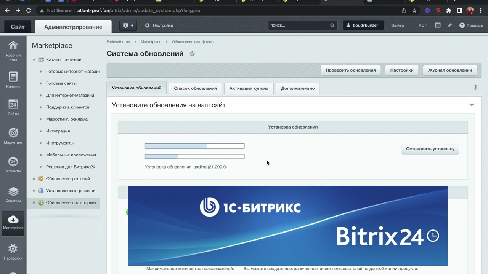Screen dimensions: 488x274
Task: Open the Сервисы sidebar section
Action: point(13,194)
